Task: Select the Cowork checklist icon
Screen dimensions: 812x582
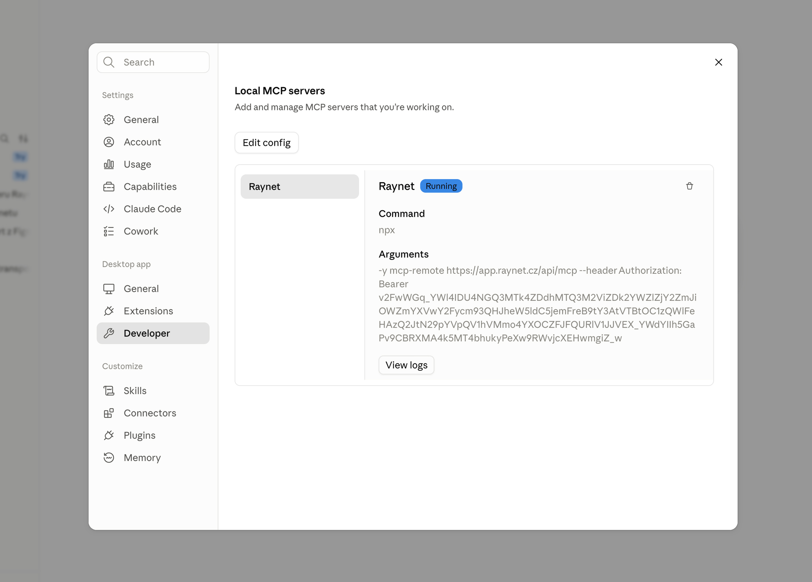Action: point(109,231)
